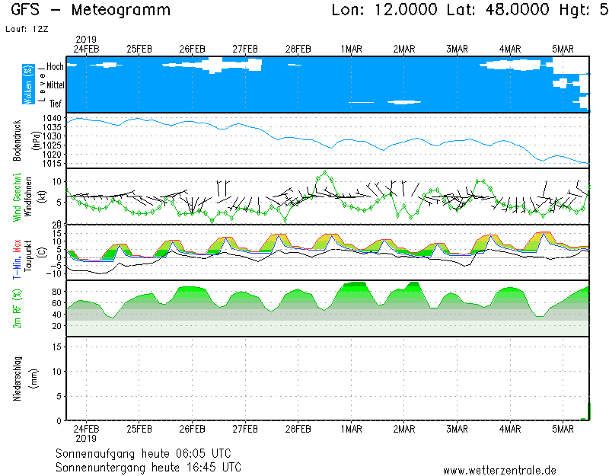Click 3MAR on the bottom time axis
The height and width of the screenshot is (476, 609).
(x=457, y=430)
